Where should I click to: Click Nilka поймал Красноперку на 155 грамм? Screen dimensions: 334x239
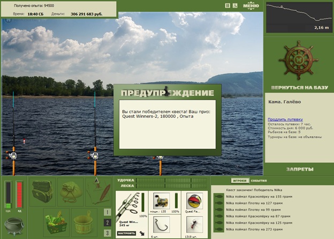tap(259, 197)
